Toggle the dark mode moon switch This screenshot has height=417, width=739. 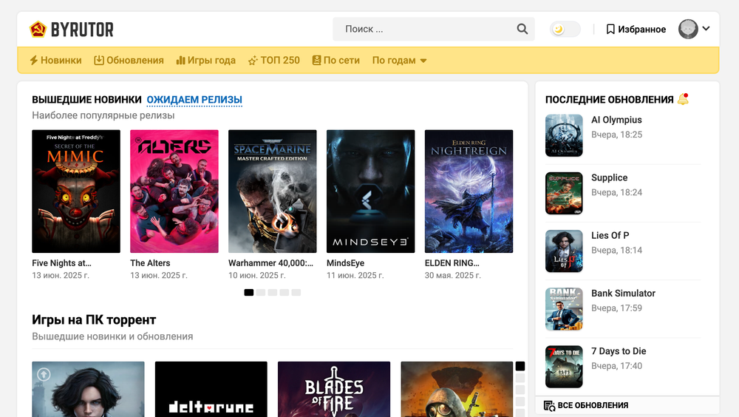click(565, 30)
